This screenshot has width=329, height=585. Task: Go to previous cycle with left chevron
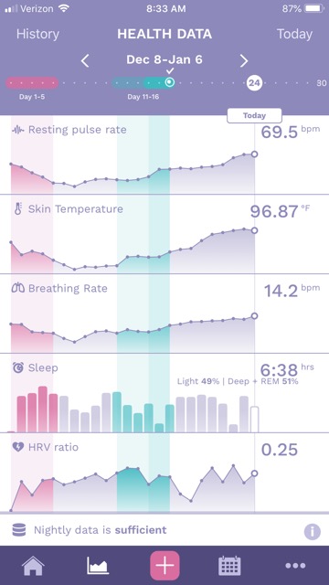[x=85, y=60]
